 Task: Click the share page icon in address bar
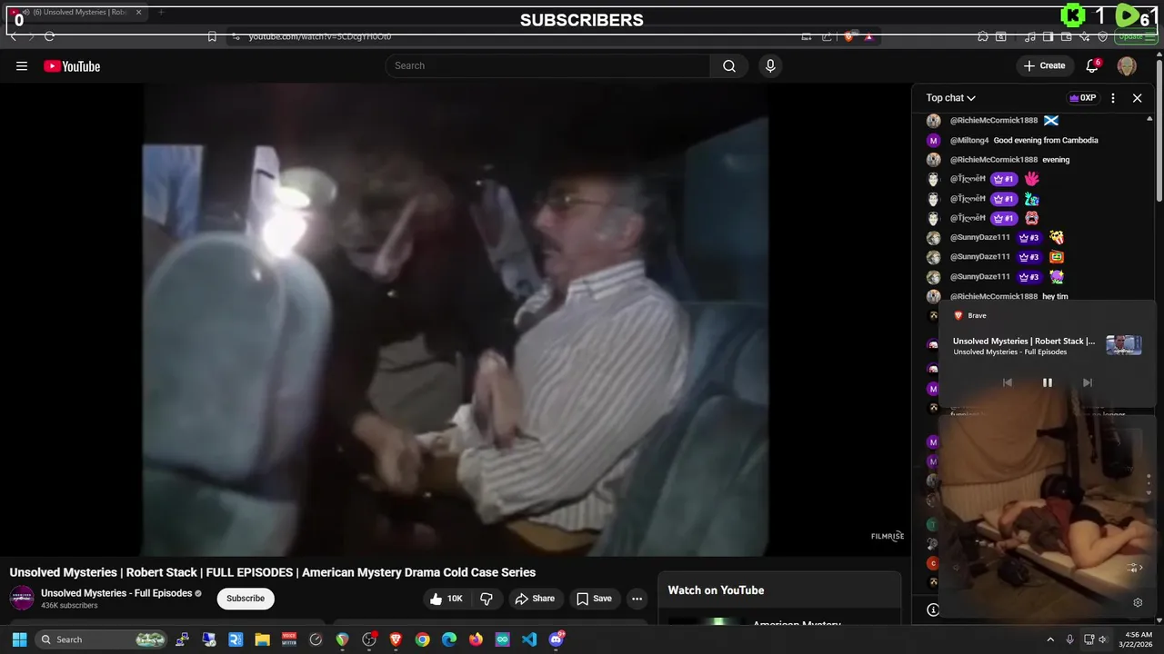(827, 36)
